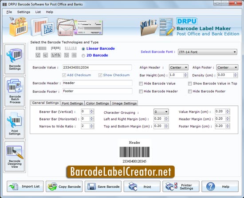The width and height of the screenshot is (244, 198).
Task: Click in Barcode Footer input field
Action: click(x=97, y=91)
